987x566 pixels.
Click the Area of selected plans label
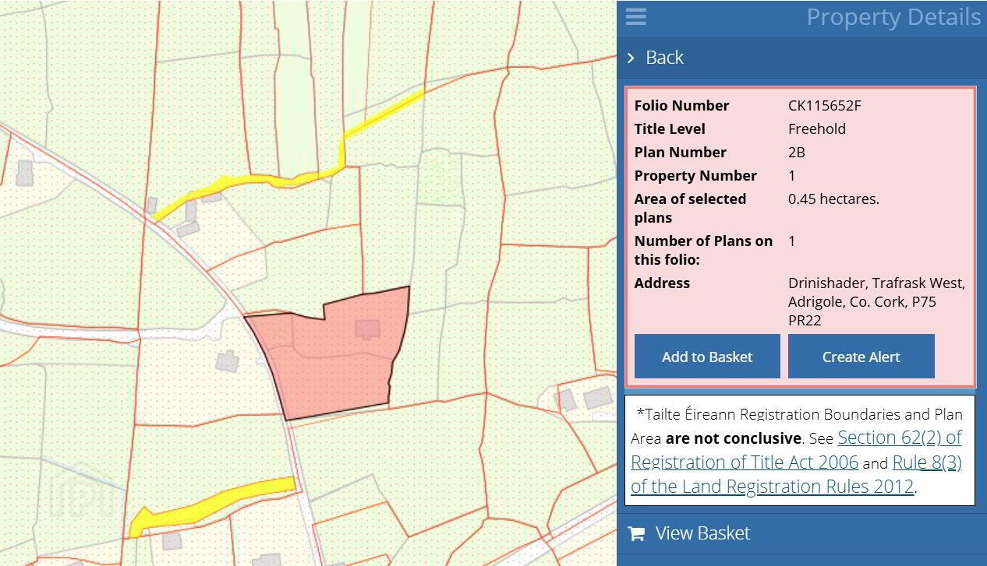690,209
